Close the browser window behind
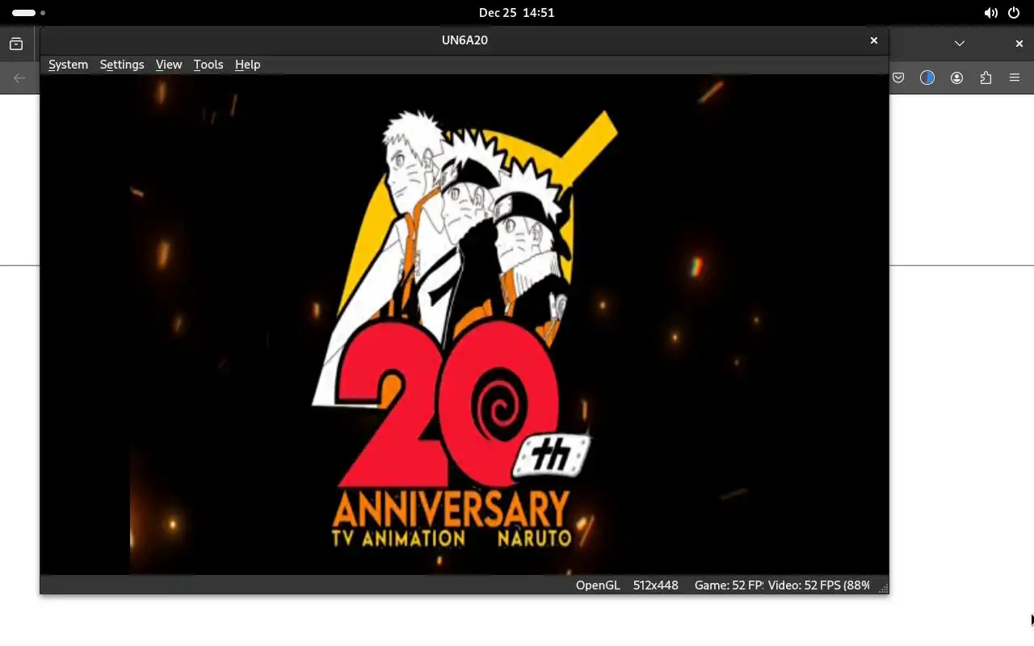The width and height of the screenshot is (1034, 646). pos(1019,44)
